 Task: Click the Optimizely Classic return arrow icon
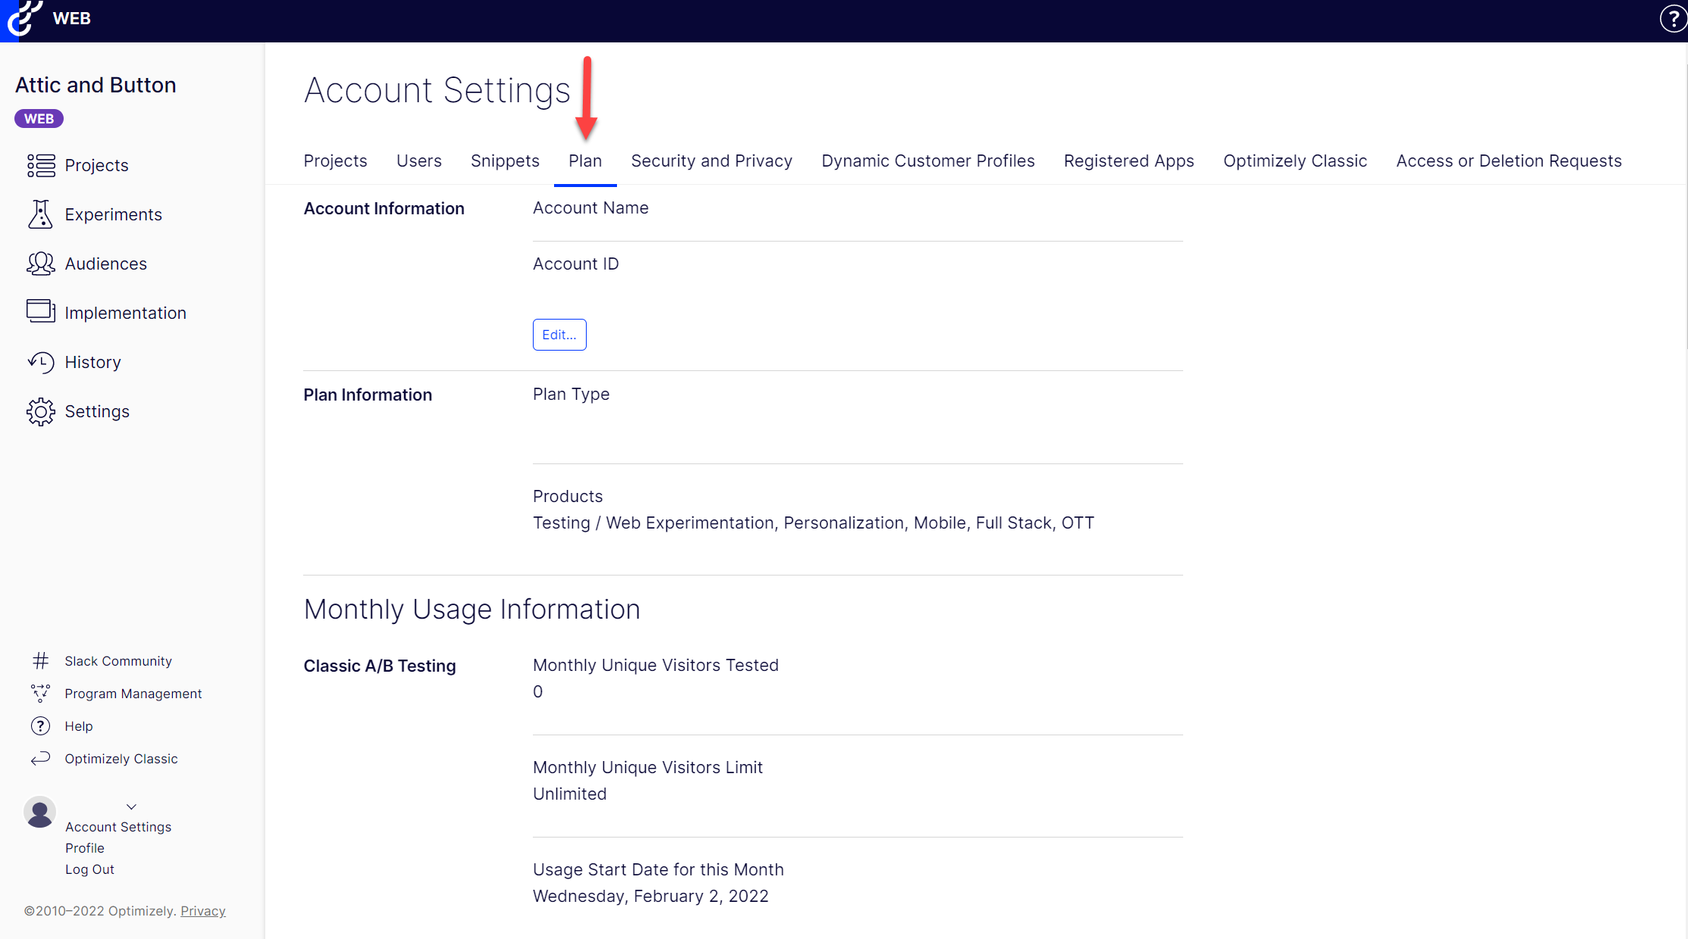click(40, 758)
